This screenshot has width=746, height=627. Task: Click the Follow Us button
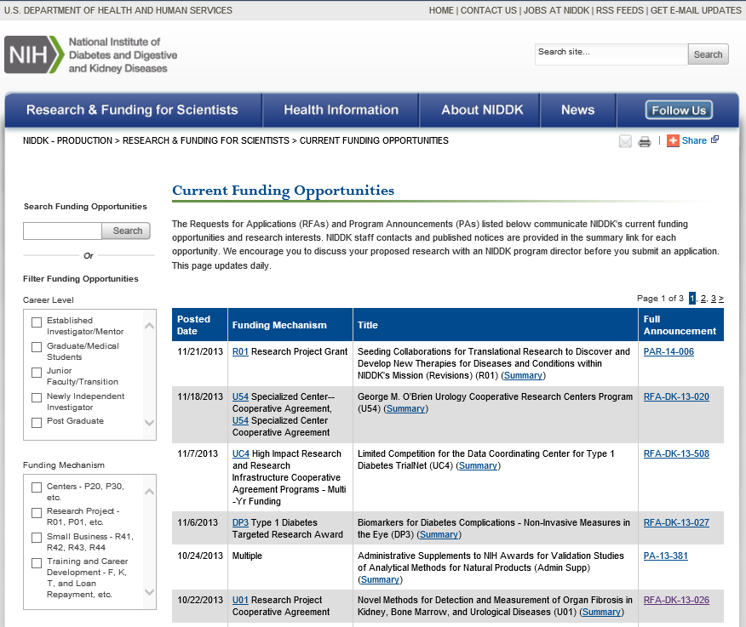pyautogui.click(x=679, y=111)
